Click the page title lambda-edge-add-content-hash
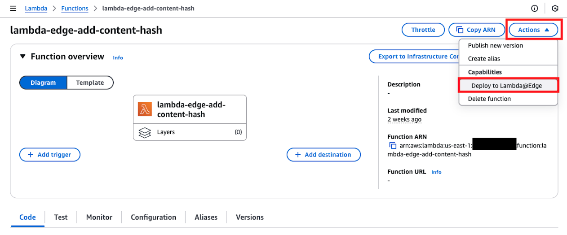Image resolution: width=567 pixels, height=235 pixels. (86, 30)
